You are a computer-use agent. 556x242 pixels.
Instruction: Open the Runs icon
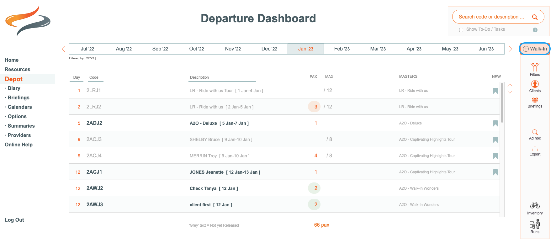pyautogui.click(x=535, y=224)
